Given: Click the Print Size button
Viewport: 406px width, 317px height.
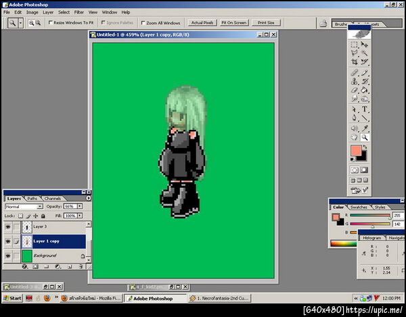Looking at the screenshot, I should [266, 23].
